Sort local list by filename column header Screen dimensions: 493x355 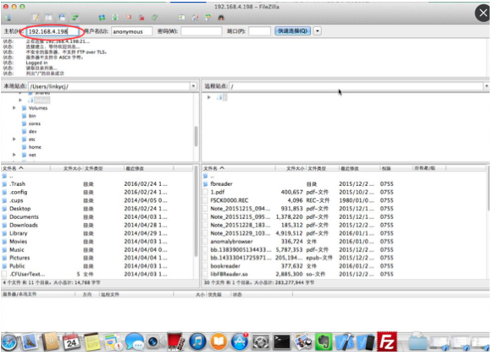[25, 168]
